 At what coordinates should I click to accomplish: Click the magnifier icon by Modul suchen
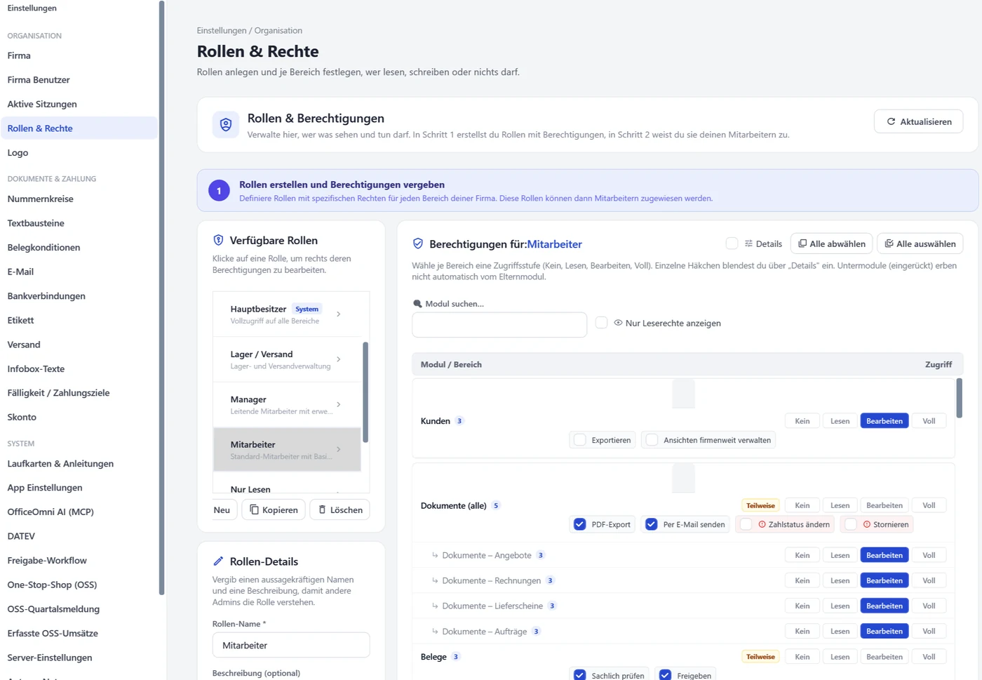point(417,304)
